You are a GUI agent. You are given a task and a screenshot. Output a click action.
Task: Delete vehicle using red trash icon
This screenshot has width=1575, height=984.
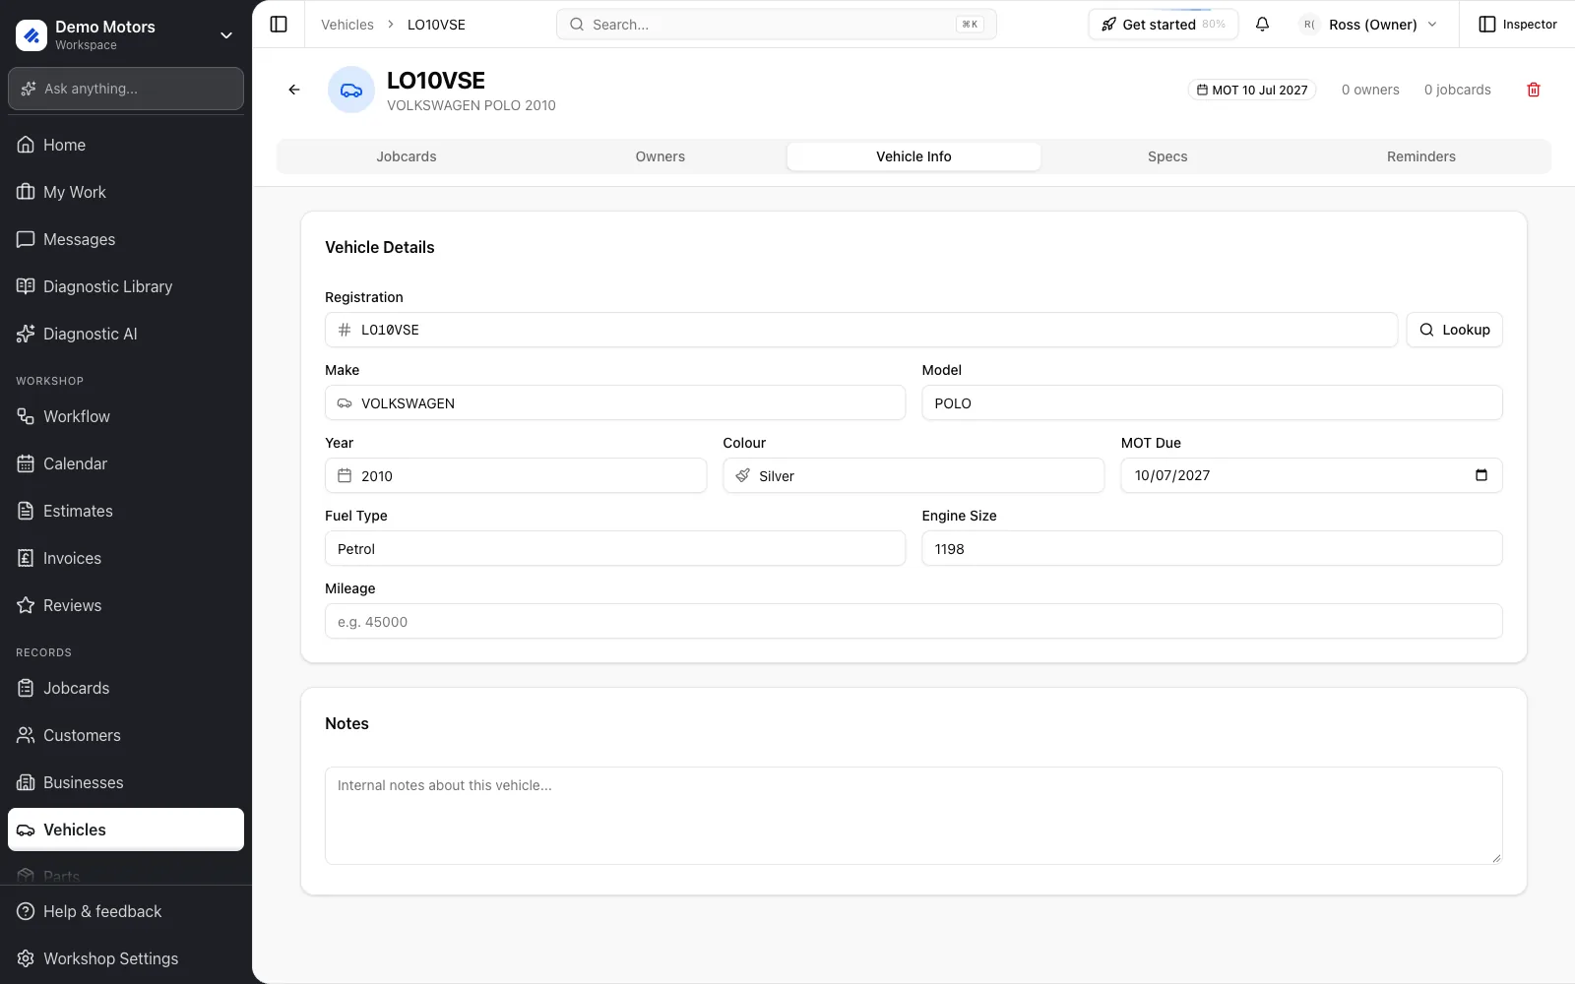1533,90
